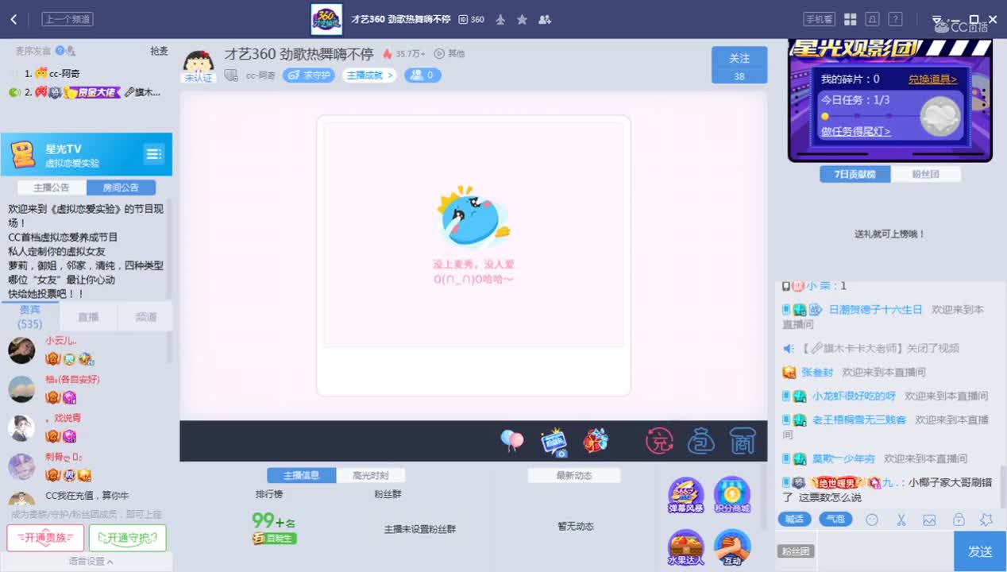Viewport: 1007px width, 572px height.
Task: Go to 上一个频道 (previous channel)
Action: [x=68, y=19]
